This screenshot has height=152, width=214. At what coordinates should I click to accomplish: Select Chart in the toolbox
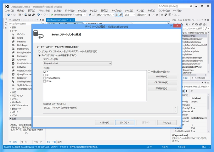click(20, 38)
